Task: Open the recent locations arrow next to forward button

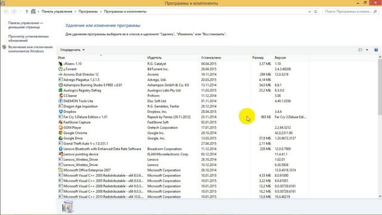Action: point(21,11)
